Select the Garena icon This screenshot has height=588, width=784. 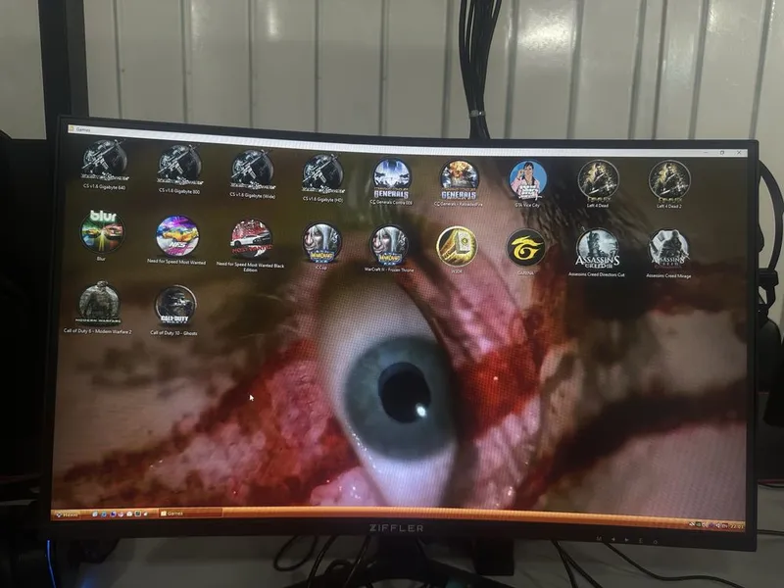(x=525, y=248)
